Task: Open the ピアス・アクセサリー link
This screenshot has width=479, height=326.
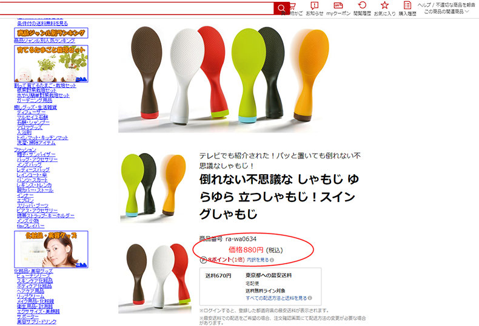Action: click(37, 210)
